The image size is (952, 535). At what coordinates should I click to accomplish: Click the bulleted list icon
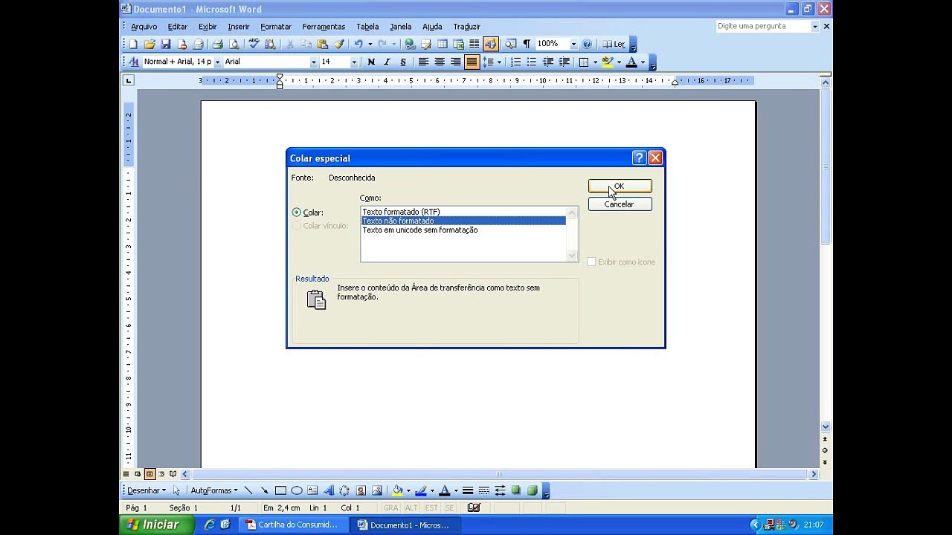(531, 62)
